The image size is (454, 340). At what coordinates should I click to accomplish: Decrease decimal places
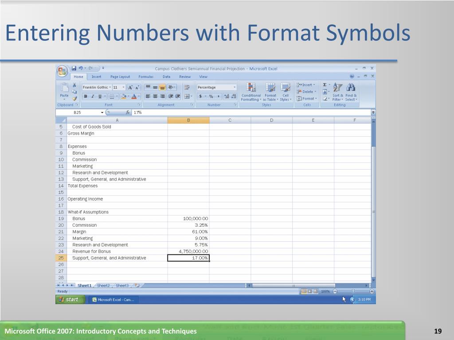[234, 96]
